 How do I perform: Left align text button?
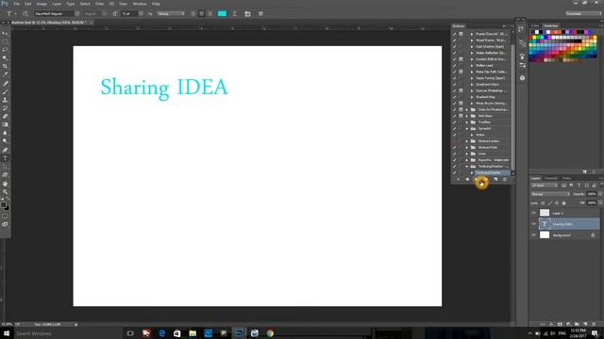point(193,14)
